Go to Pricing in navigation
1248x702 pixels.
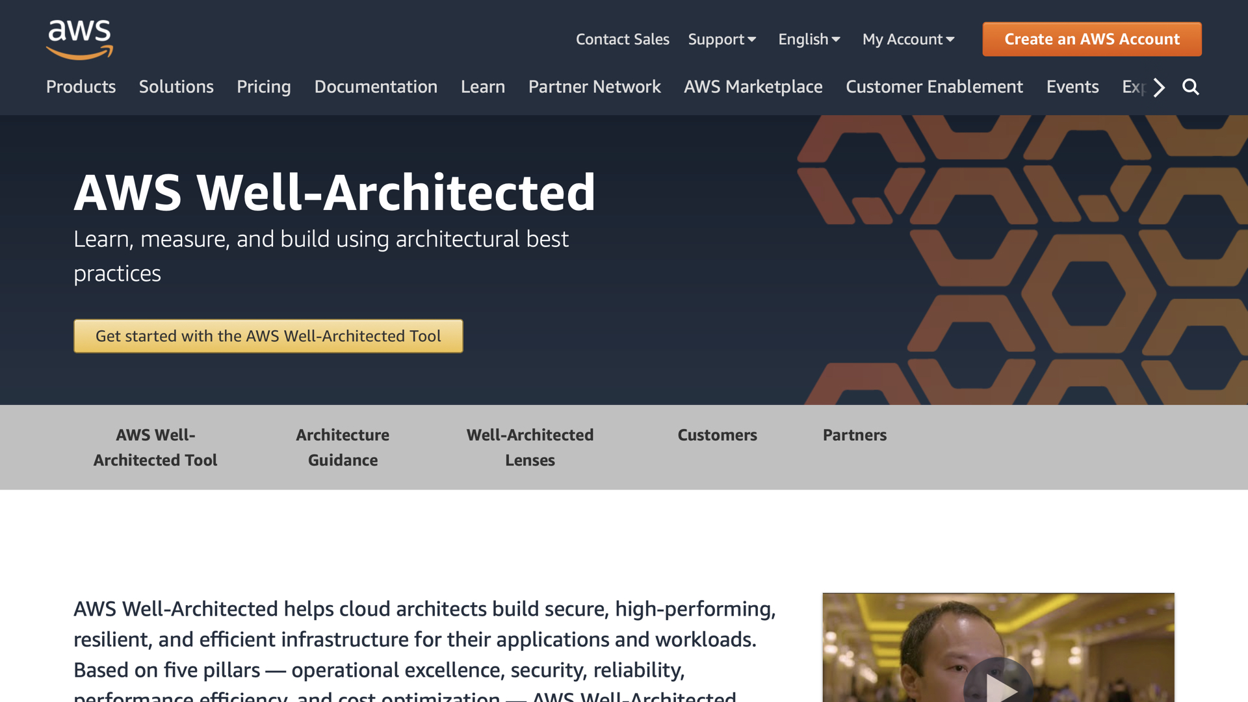[x=263, y=87]
